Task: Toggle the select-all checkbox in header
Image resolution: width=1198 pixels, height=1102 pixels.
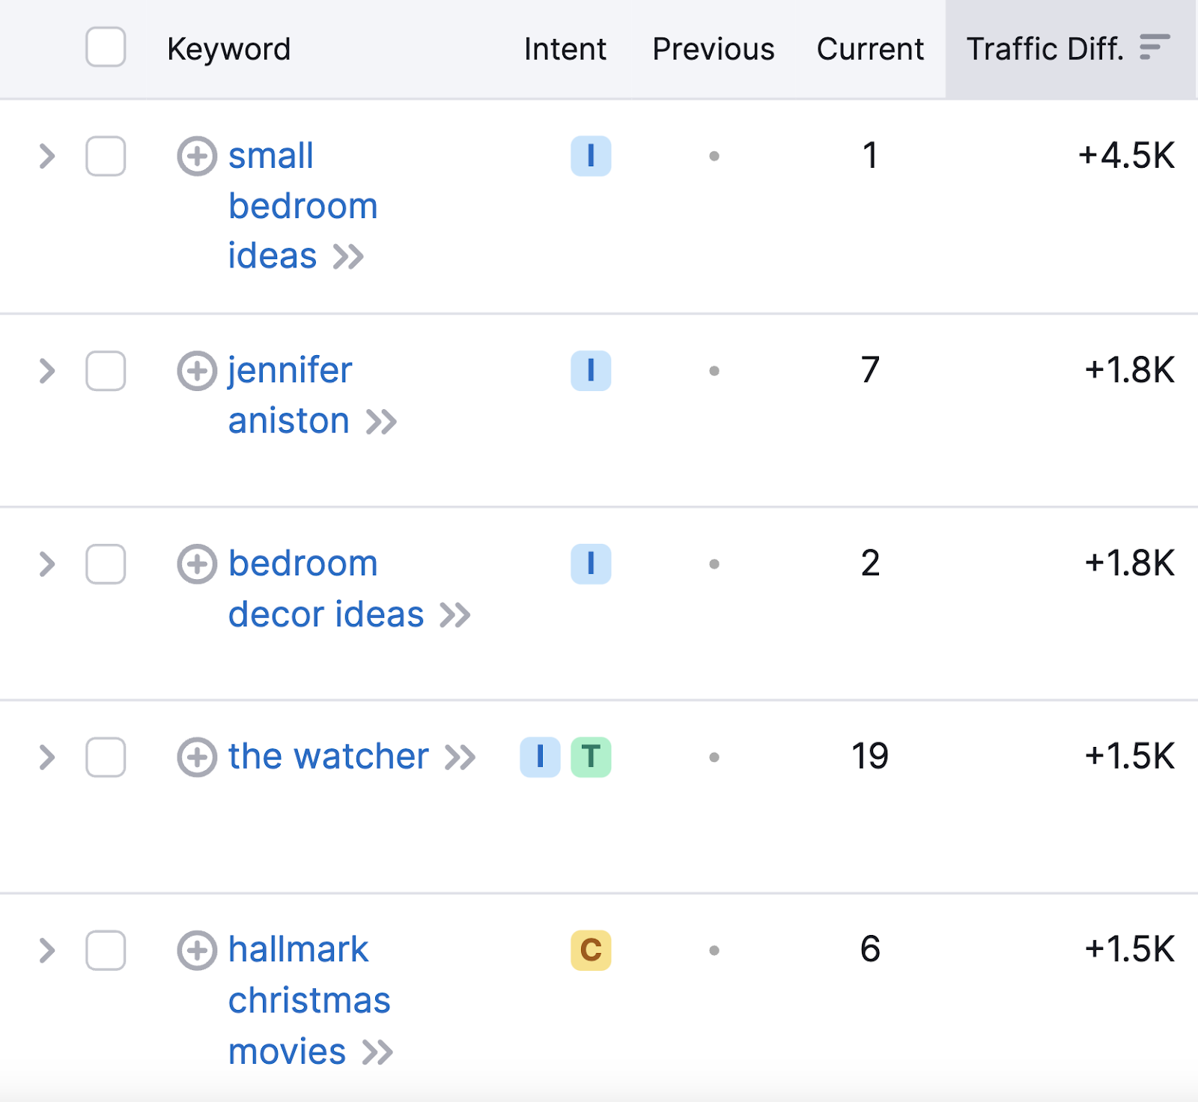Action: pos(106,47)
